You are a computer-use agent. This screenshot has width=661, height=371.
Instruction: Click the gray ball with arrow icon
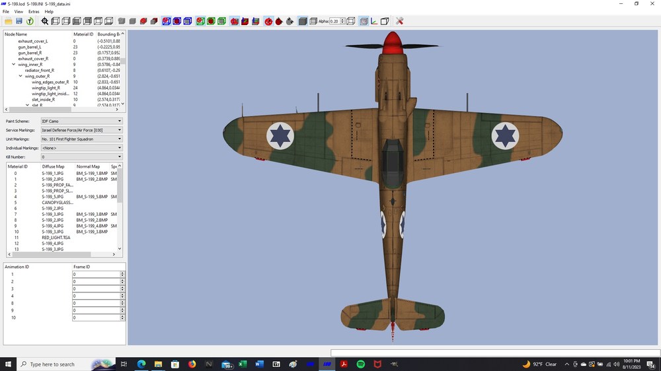290,21
